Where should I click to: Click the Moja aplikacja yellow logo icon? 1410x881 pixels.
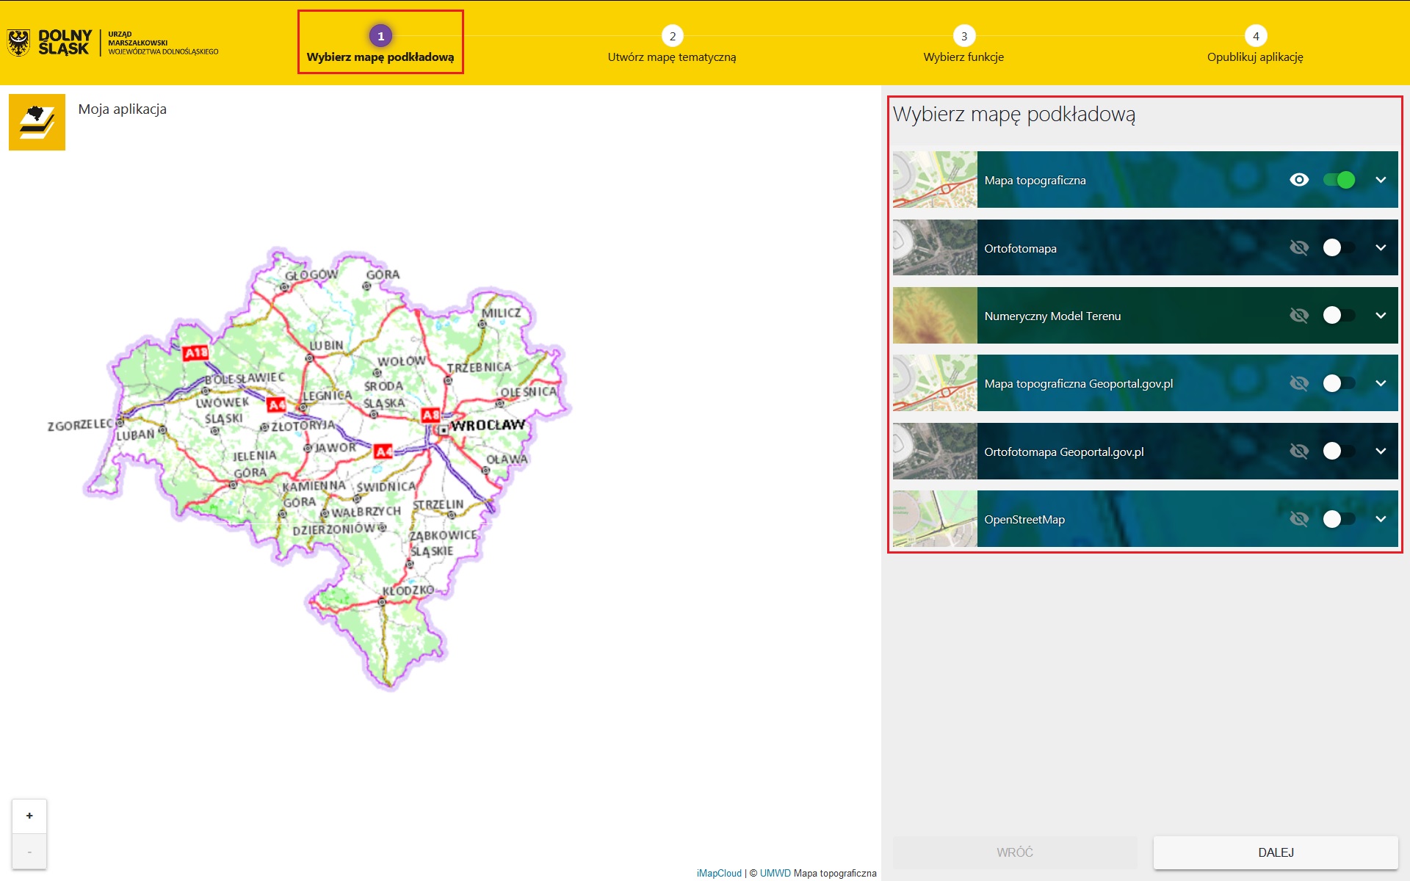tap(37, 122)
